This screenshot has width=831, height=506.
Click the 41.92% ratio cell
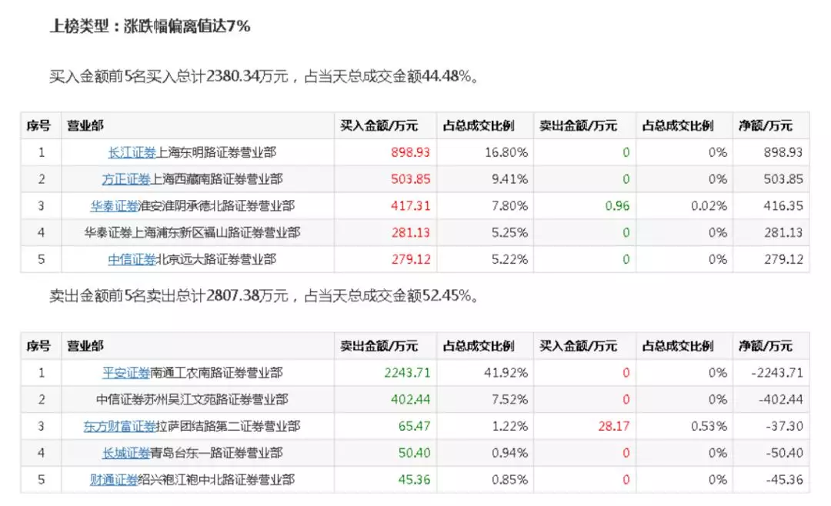[506, 373]
